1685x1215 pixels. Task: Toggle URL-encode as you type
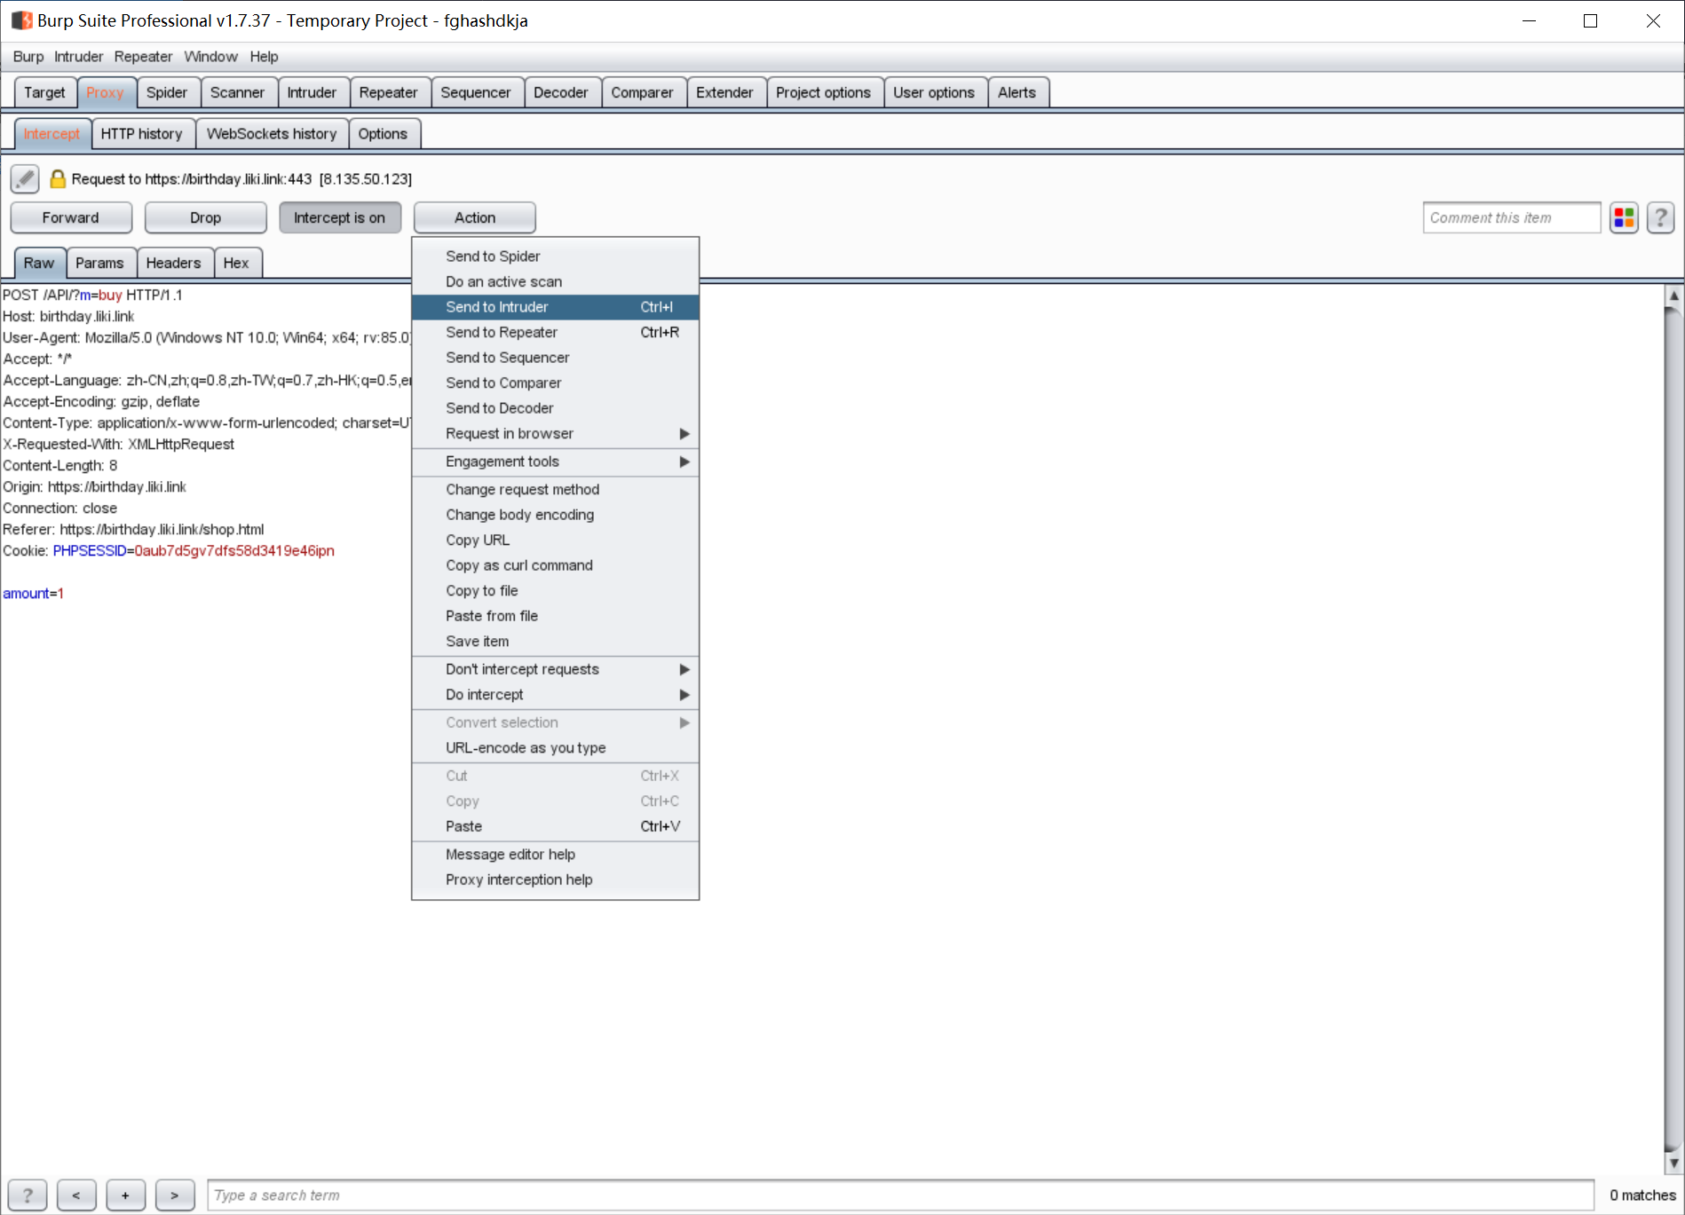coord(556,748)
